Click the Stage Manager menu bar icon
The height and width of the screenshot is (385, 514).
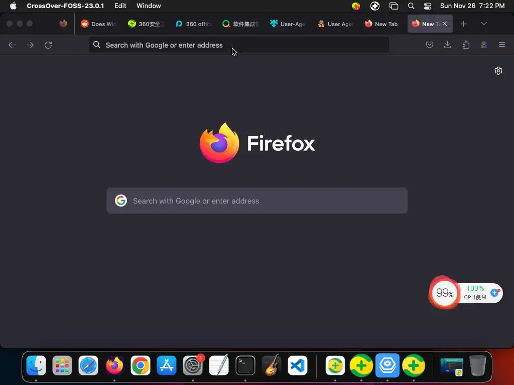pyautogui.click(x=394, y=6)
